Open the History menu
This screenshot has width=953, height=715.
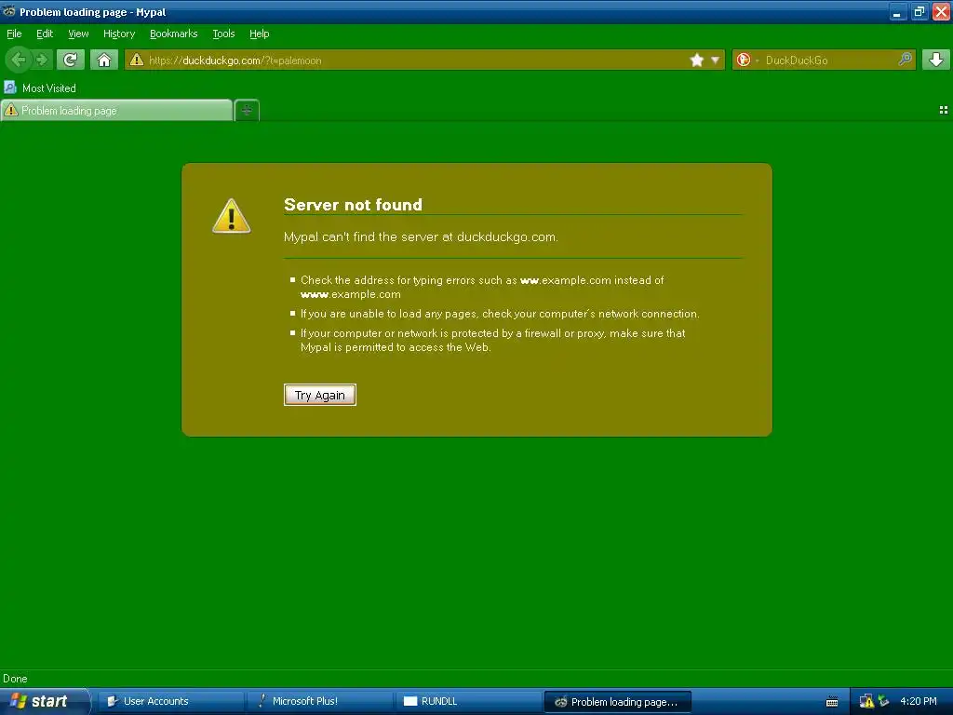click(x=118, y=34)
